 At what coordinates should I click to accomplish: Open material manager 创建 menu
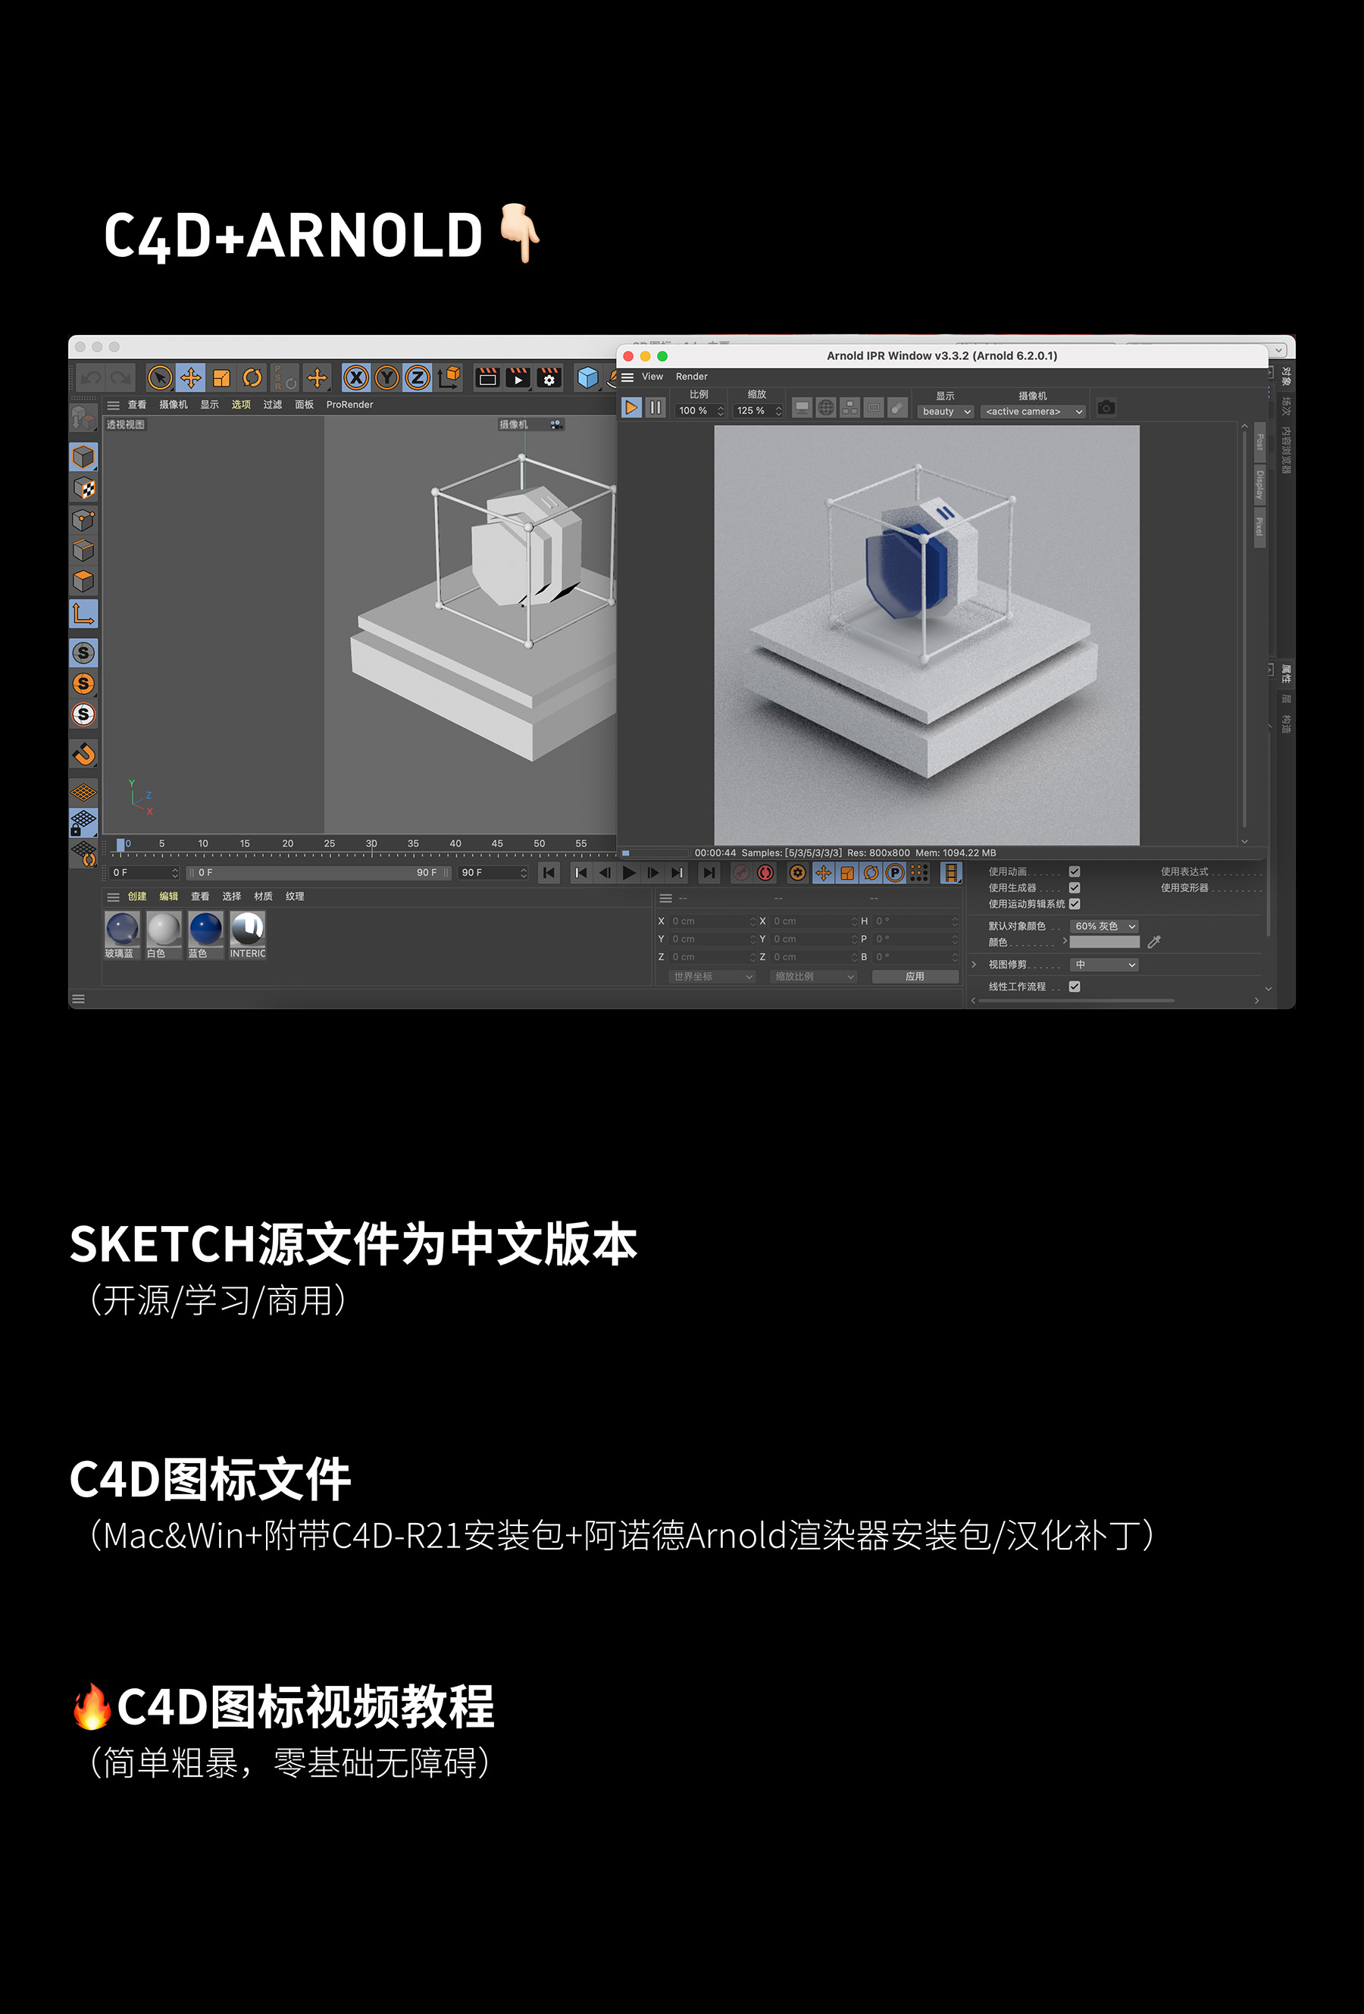tap(137, 896)
